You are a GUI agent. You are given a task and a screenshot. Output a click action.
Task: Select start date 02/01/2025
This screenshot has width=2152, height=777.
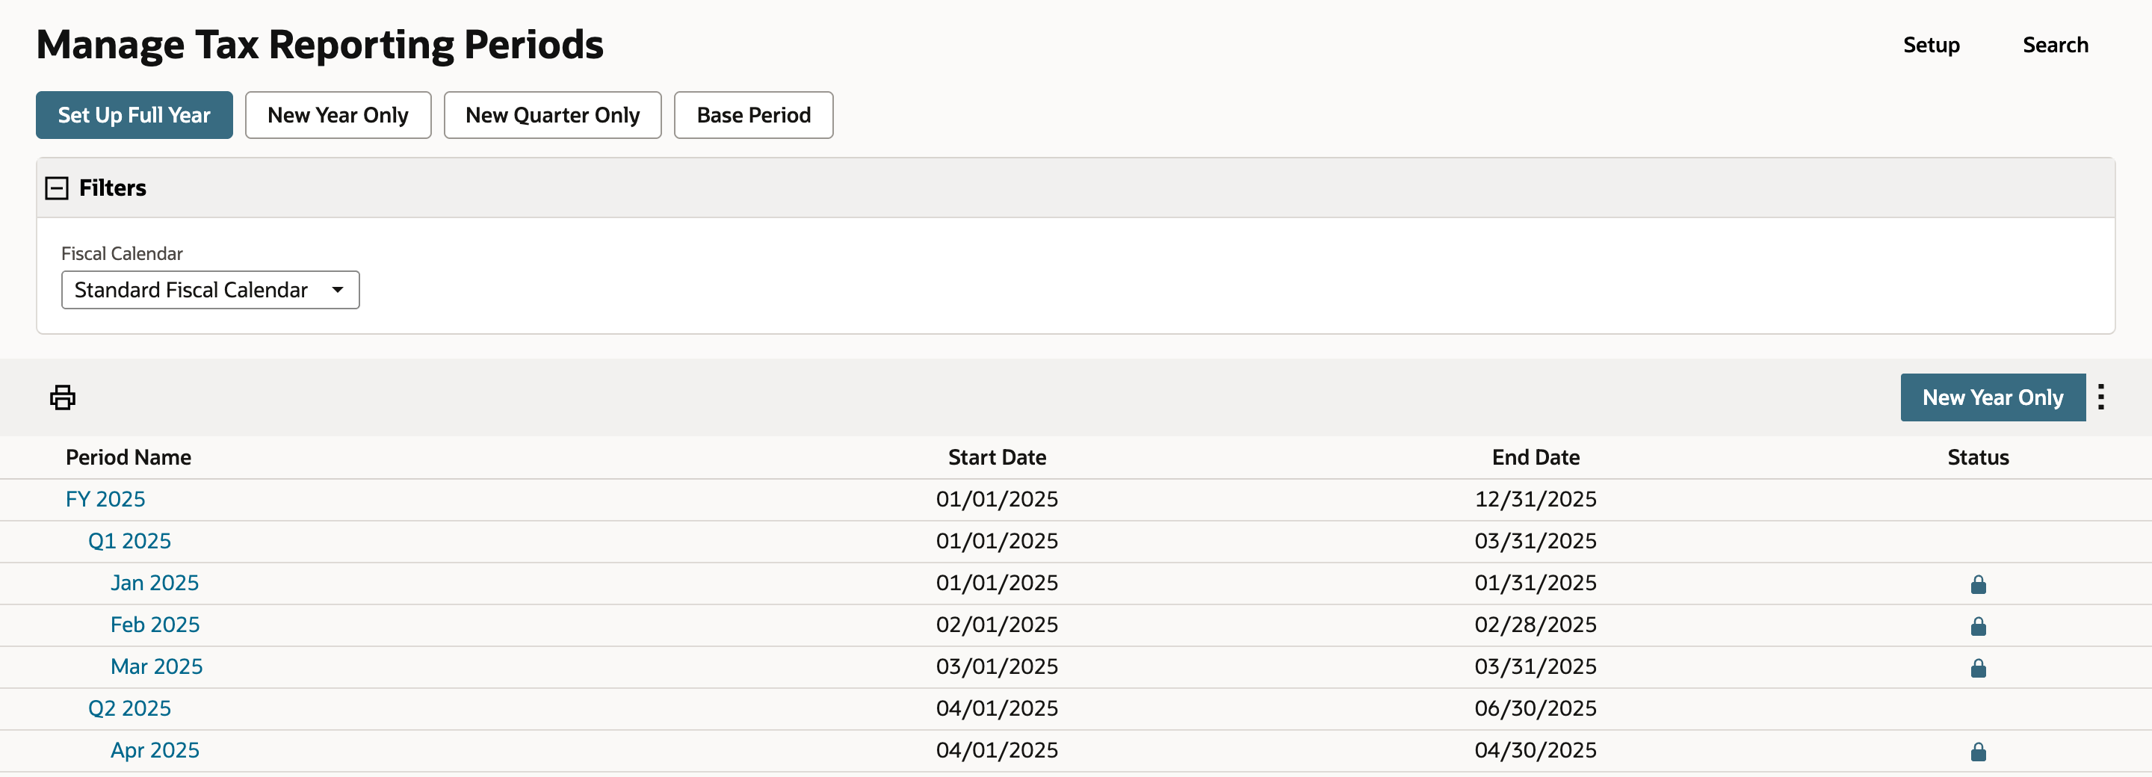pos(997,624)
